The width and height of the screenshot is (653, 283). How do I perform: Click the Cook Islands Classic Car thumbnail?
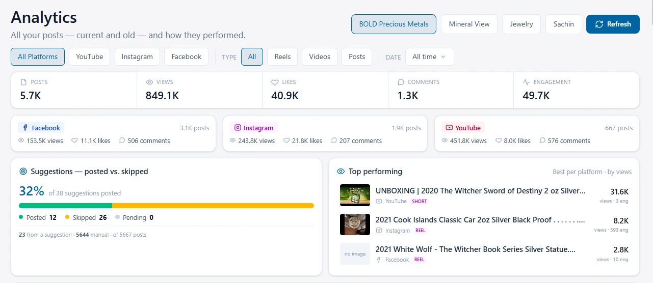[x=355, y=224]
